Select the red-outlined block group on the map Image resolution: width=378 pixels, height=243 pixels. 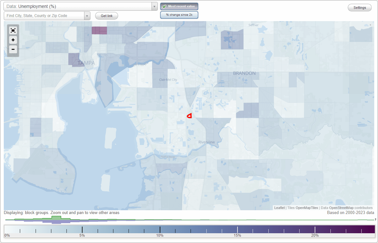point(189,115)
